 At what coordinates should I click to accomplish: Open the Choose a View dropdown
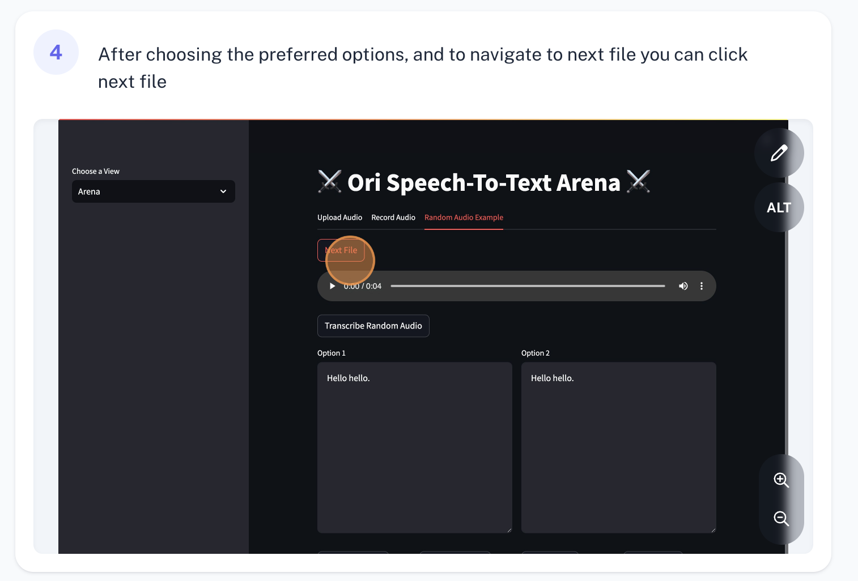pyautogui.click(x=154, y=191)
